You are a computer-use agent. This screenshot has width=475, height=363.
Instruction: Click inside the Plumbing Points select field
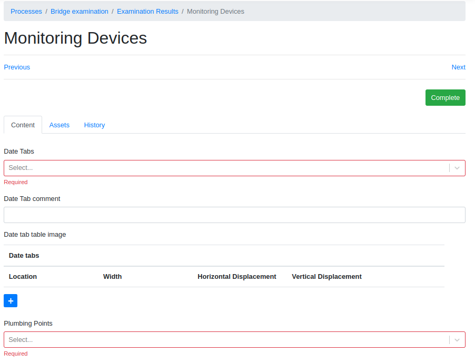[x=226, y=340]
